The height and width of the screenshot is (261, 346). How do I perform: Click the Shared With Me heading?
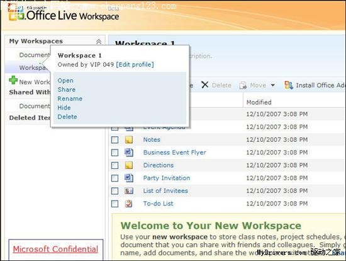(30, 92)
